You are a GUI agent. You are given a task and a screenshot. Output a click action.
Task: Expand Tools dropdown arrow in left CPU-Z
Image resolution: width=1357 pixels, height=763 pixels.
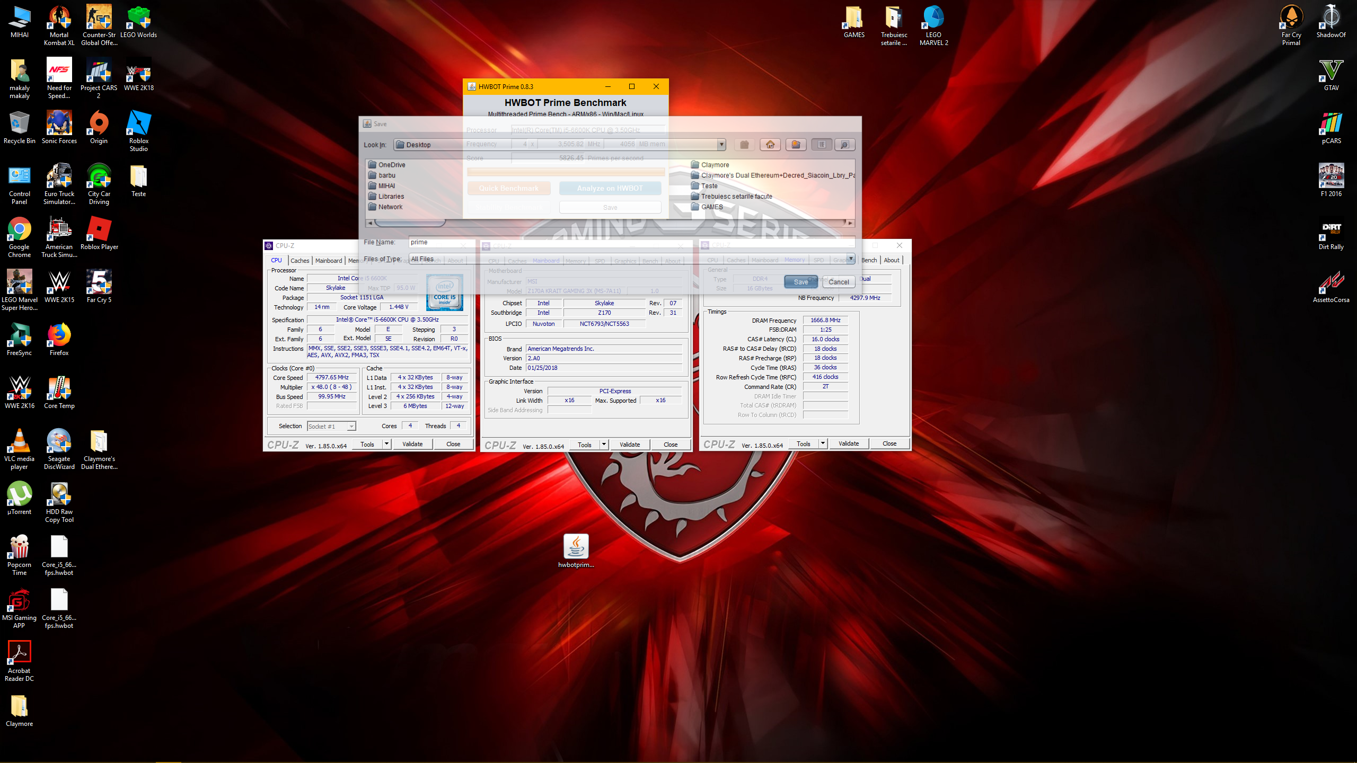click(x=386, y=444)
